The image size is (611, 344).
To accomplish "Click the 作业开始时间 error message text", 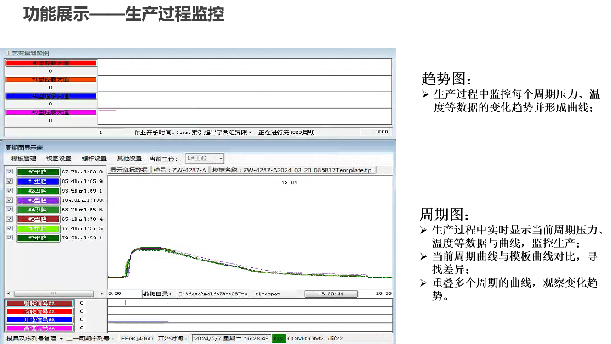I will [193, 133].
